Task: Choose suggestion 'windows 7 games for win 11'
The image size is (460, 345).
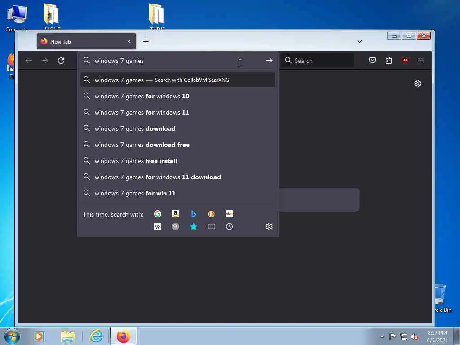Action: 178,193
